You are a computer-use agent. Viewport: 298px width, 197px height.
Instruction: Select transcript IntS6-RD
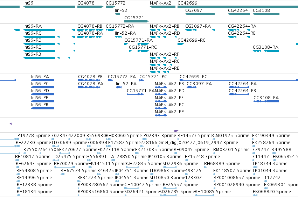(x=32, y=40)
